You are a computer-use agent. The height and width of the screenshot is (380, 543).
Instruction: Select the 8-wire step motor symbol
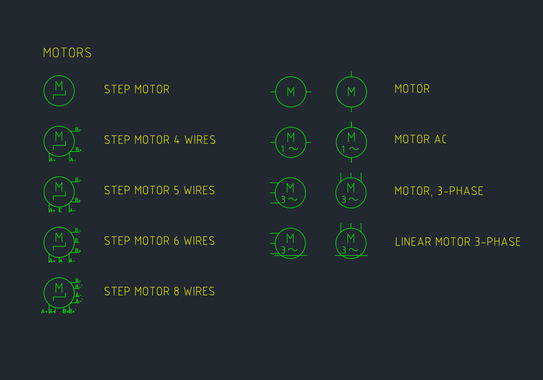point(59,292)
